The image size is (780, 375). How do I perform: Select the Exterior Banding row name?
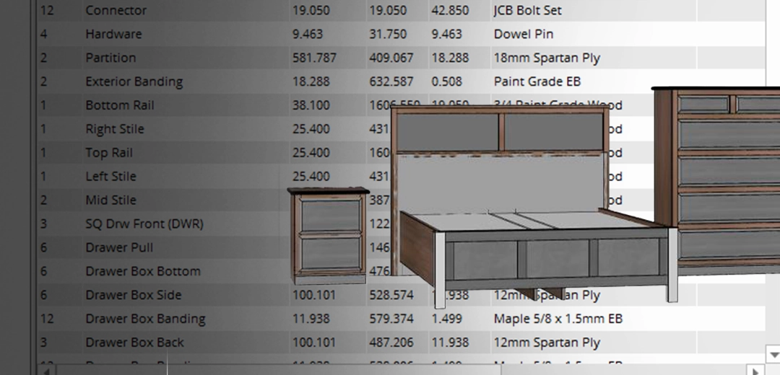coord(134,81)
